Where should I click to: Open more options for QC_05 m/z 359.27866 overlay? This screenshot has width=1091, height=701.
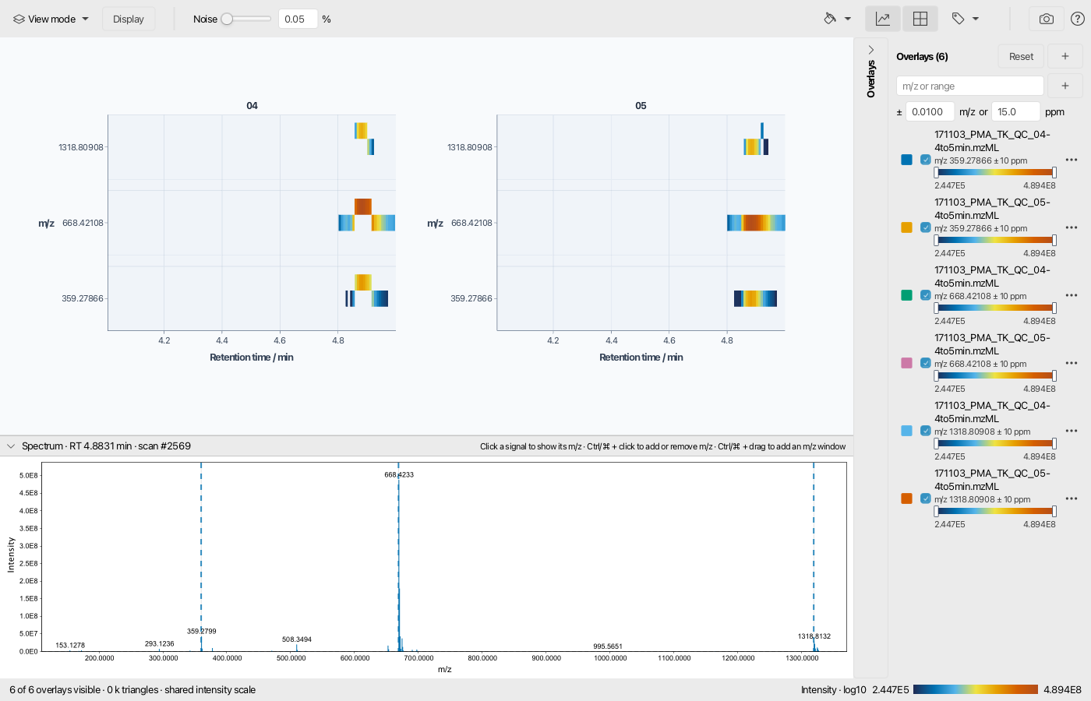tap(1072, 227)
